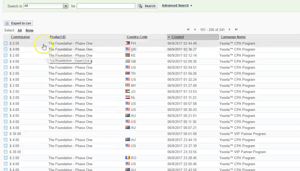Viewport: 300px width, 171px height.
Task: Click the '06/8/2017 22:50:46' created cell
Action: tap(182, 164)
